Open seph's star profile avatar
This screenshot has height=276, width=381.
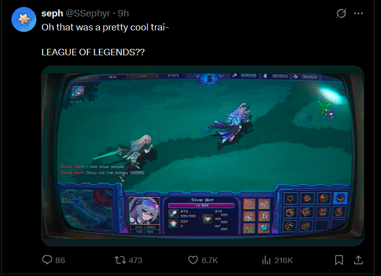click(24, 19)
